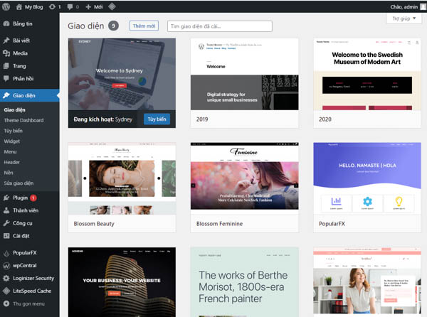
Task: Open the My Blog home icon
Action: (x=19, y=7)
